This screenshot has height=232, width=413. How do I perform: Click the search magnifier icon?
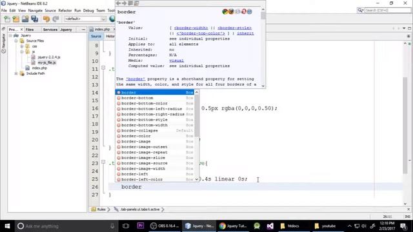pos(360,10)
